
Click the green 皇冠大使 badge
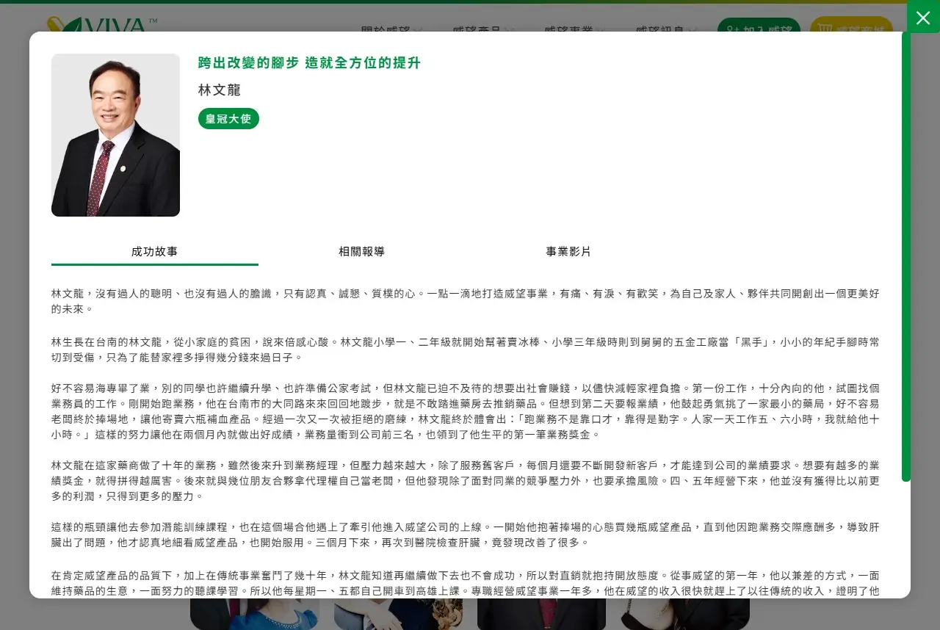(228, 118)
